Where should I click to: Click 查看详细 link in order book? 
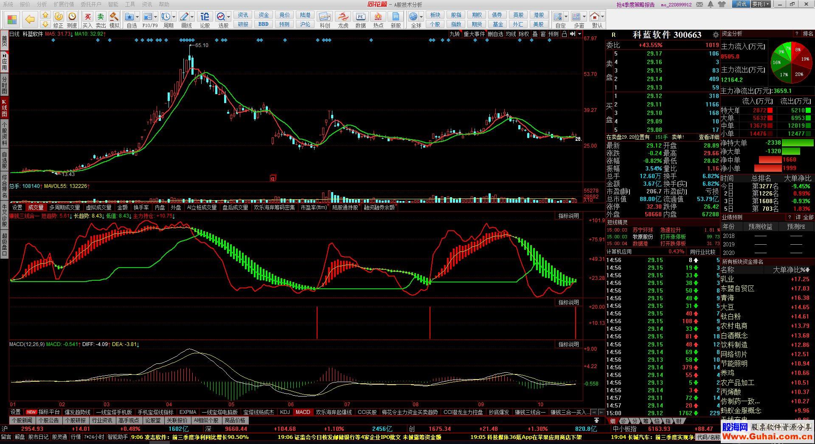(709, 137)
